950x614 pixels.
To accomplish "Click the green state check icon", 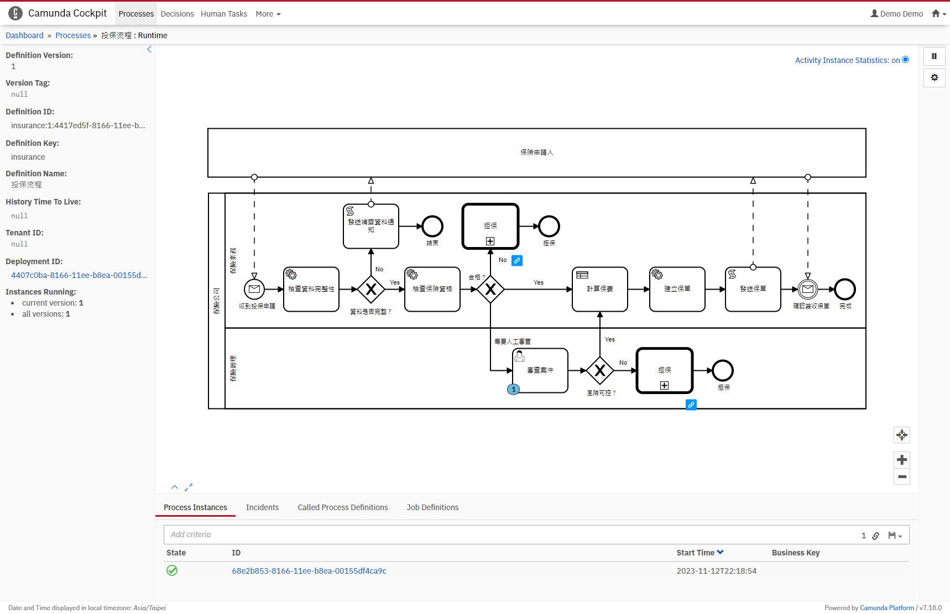I will [172, 570].
